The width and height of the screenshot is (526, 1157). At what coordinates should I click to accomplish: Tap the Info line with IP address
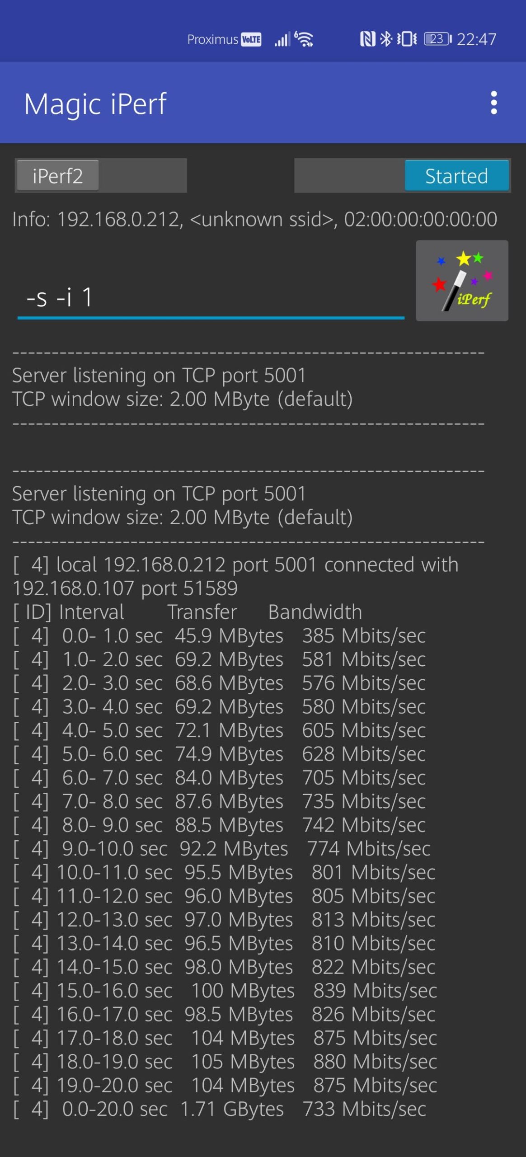pyautogui.click(x=254, y=219)
